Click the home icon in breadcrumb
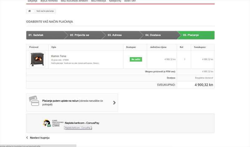Screen dimensions: 250x147 click(x=30, y=11)
